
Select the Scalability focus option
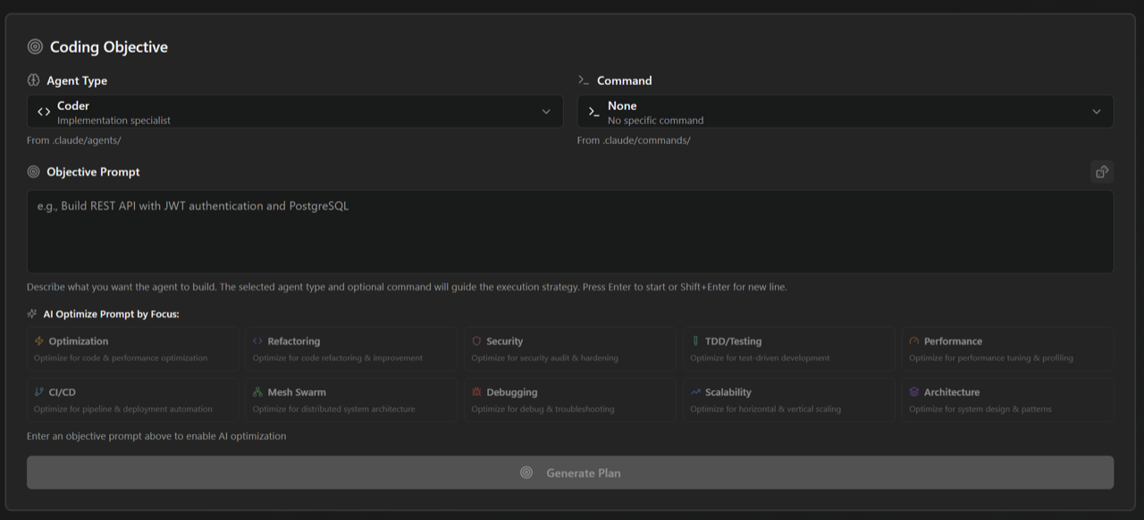[x=789, y=399]
